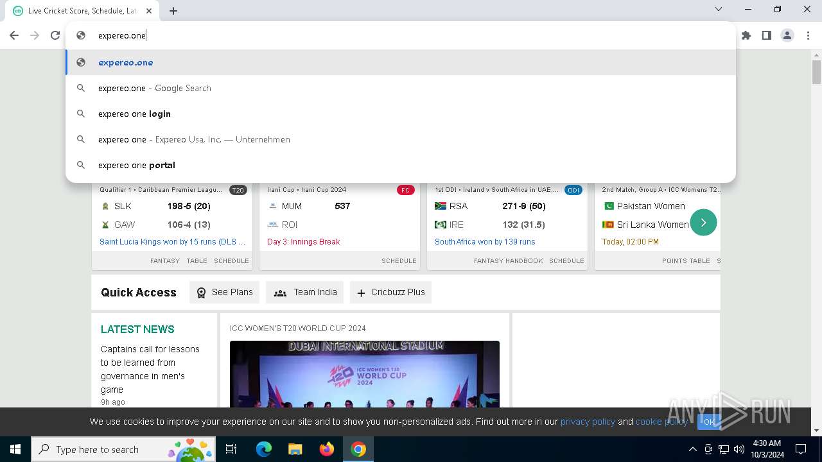
Task: Open ICC WOMEN'S T20 WORLD CUP 2024 heading
Action: [298, 329]
